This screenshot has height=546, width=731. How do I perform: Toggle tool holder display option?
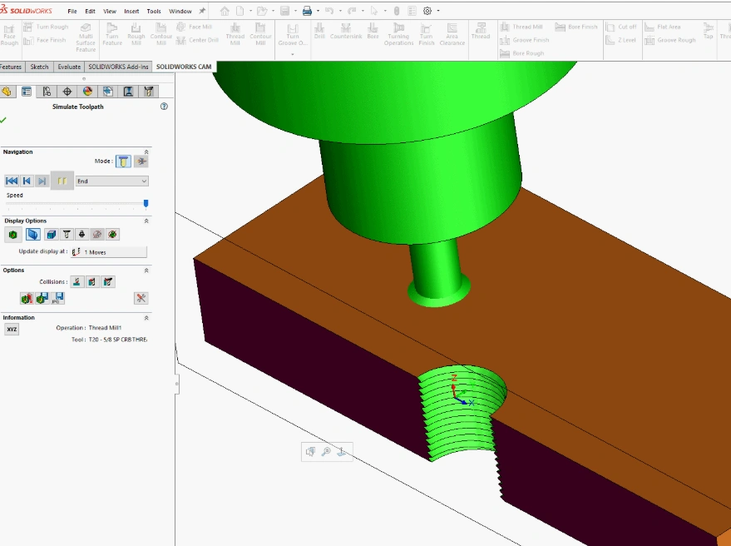click(x=82, y=234)
